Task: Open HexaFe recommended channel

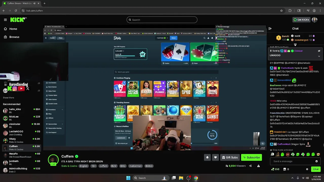Action: tap(22, 155)
